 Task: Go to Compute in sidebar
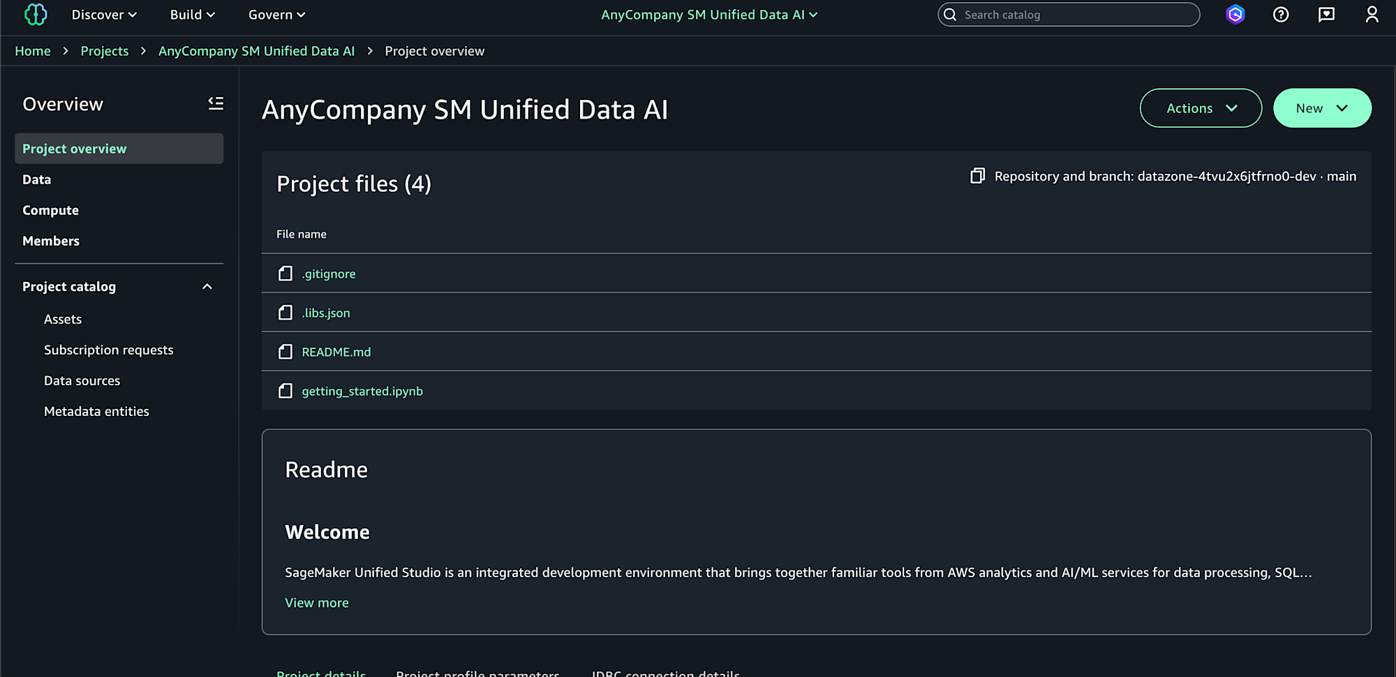pos(51,210)
